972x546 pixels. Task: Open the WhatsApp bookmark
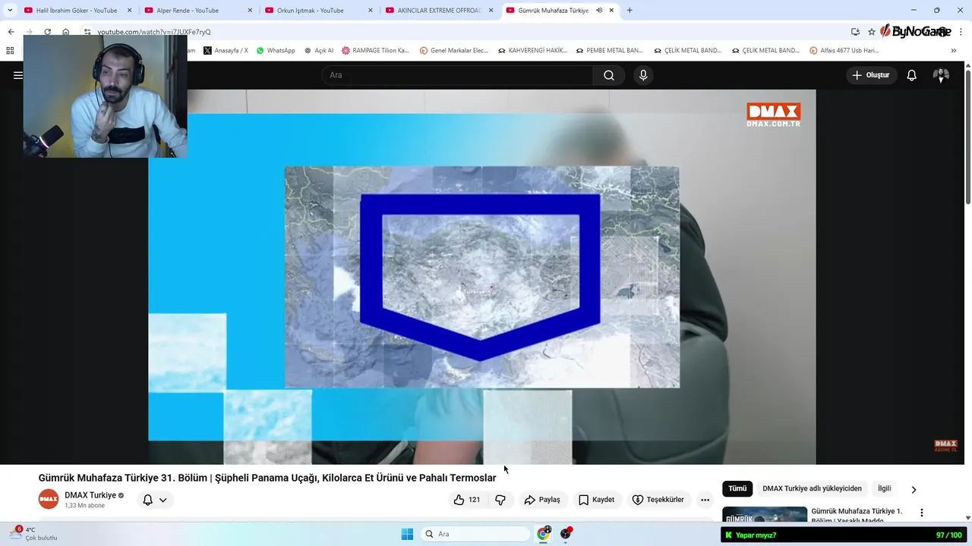click(276, 51)
